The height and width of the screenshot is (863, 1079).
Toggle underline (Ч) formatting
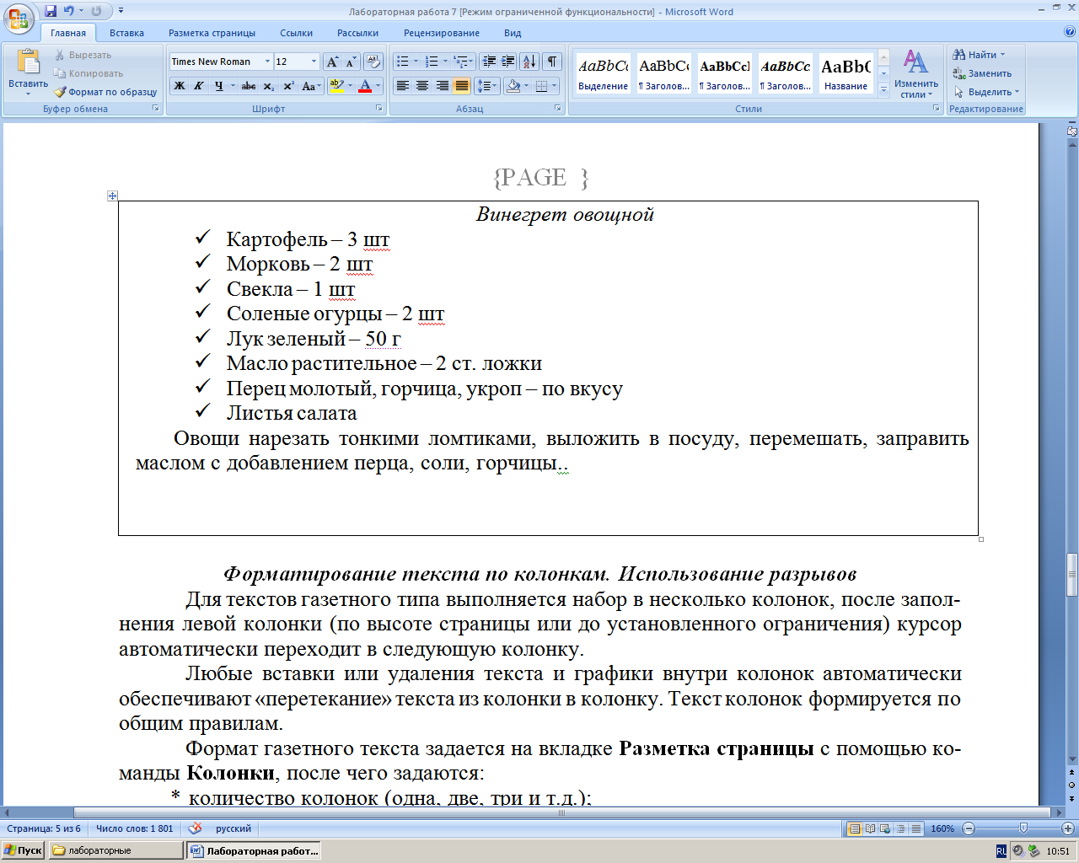pos(219,86)
